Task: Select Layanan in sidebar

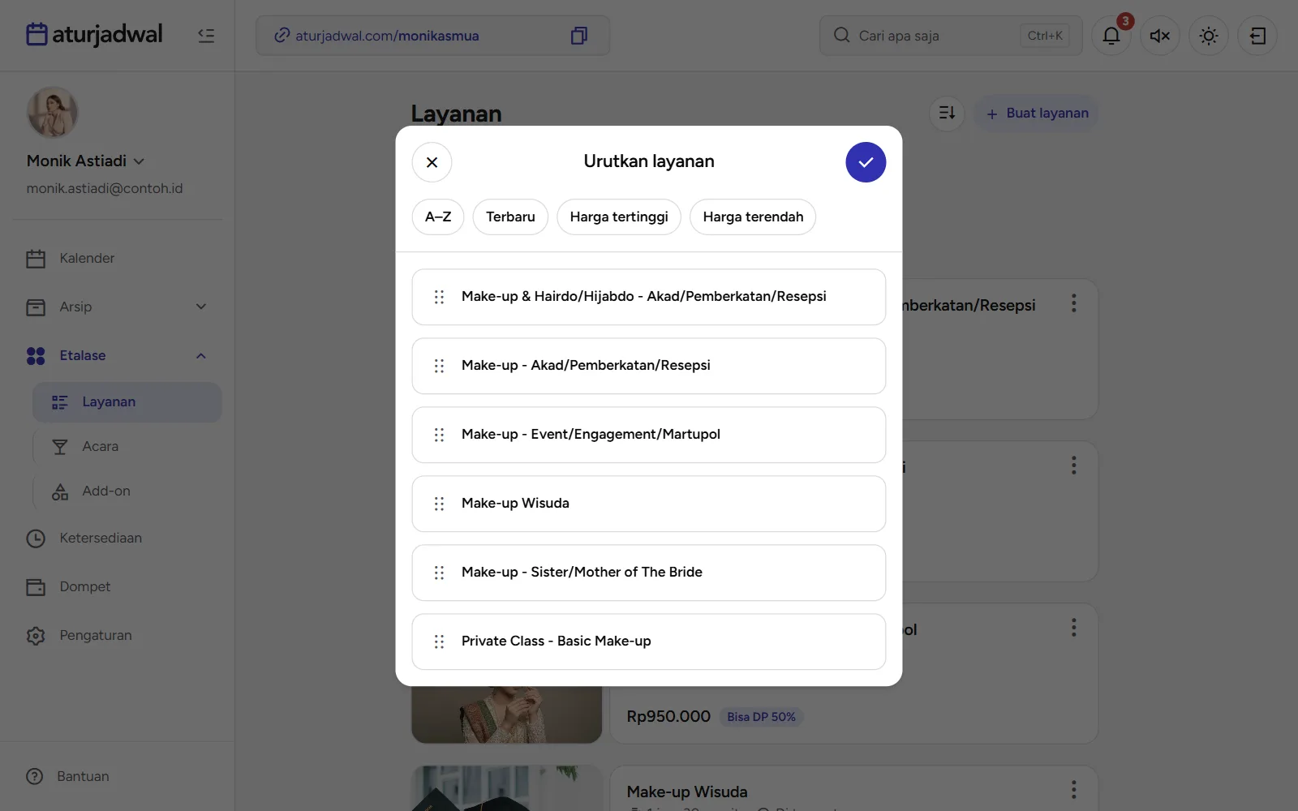Action: [127, 402]
